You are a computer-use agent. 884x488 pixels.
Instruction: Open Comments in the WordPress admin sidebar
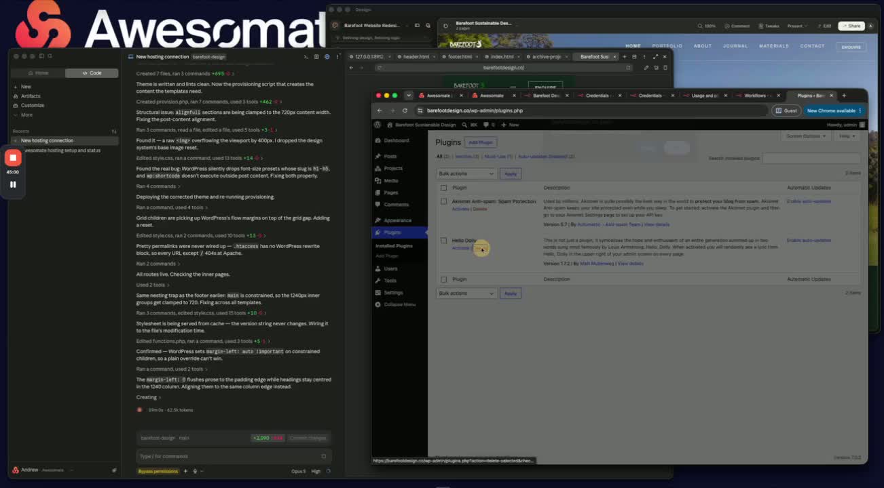tap(396, 205)
